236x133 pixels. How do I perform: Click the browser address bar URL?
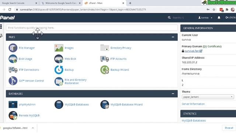pyautogui.click(x=83, y=10)
